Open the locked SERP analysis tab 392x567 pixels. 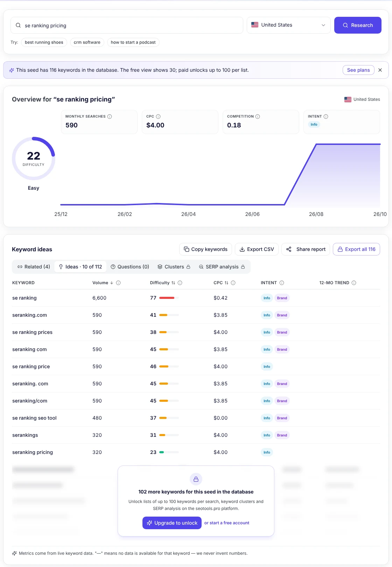[222, 267]
